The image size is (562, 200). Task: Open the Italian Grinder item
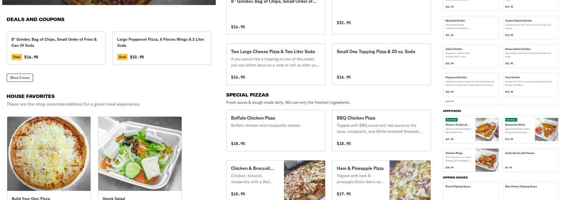click(470, 56)
